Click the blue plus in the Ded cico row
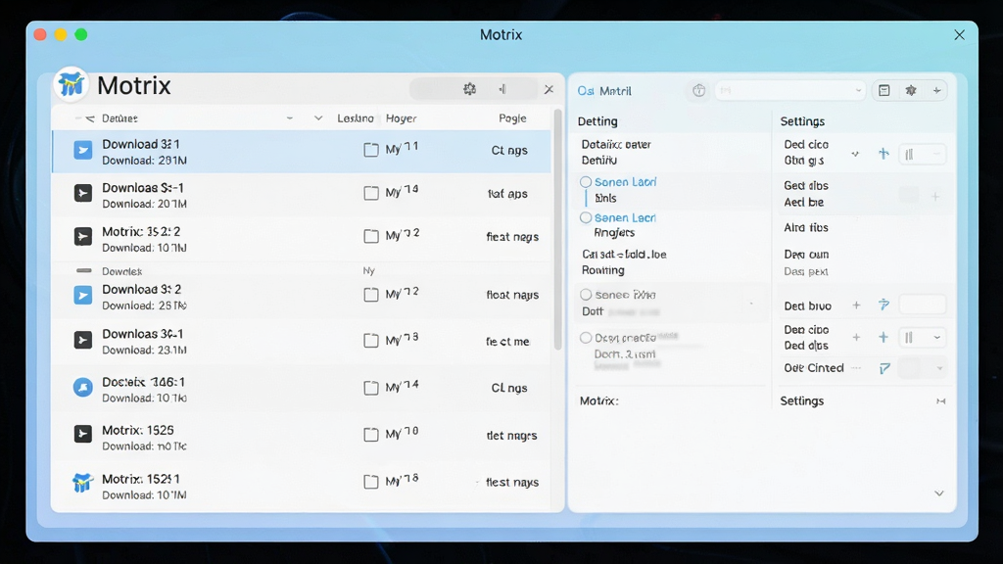Image resolution: width=1003 pixels, height=564 pixels. (x=884, y=154)
